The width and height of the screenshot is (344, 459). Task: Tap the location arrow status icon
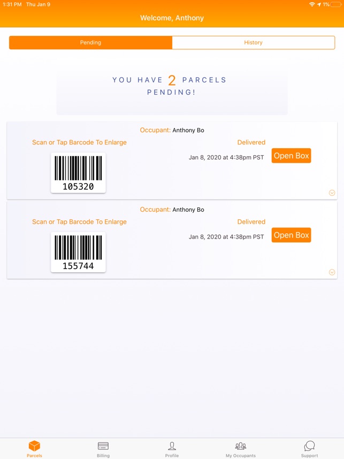coord(319,4)
